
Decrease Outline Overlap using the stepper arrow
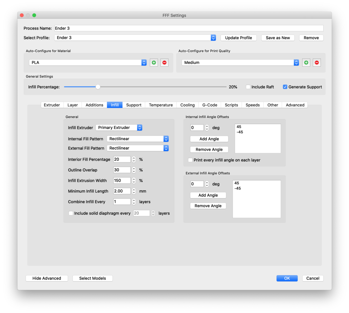coord(133,171)
